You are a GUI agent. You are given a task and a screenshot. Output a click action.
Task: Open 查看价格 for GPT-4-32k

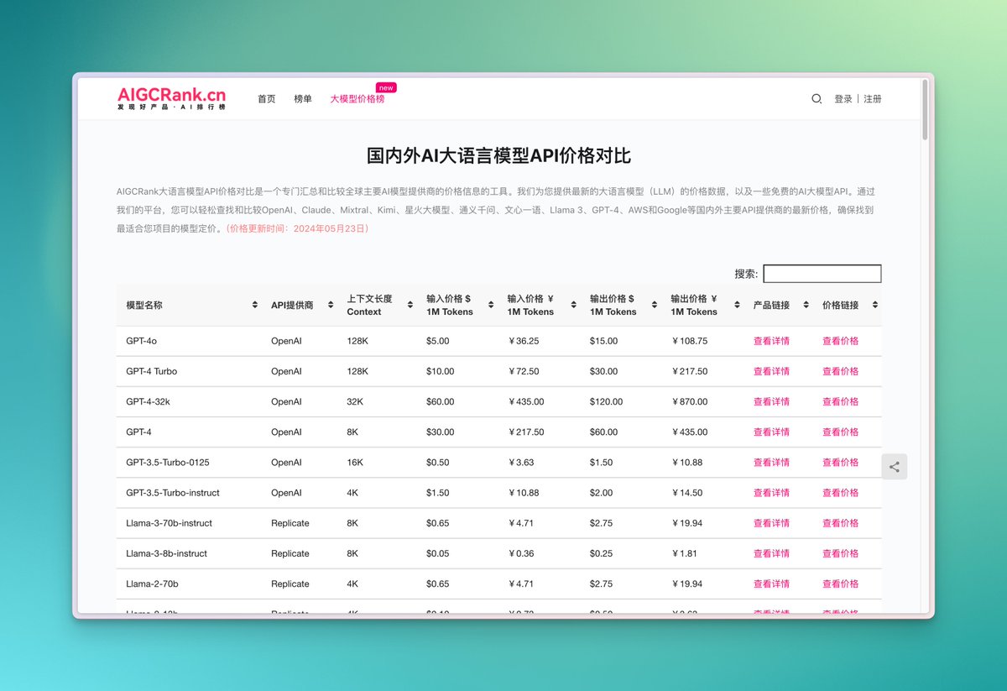(840, 401)
